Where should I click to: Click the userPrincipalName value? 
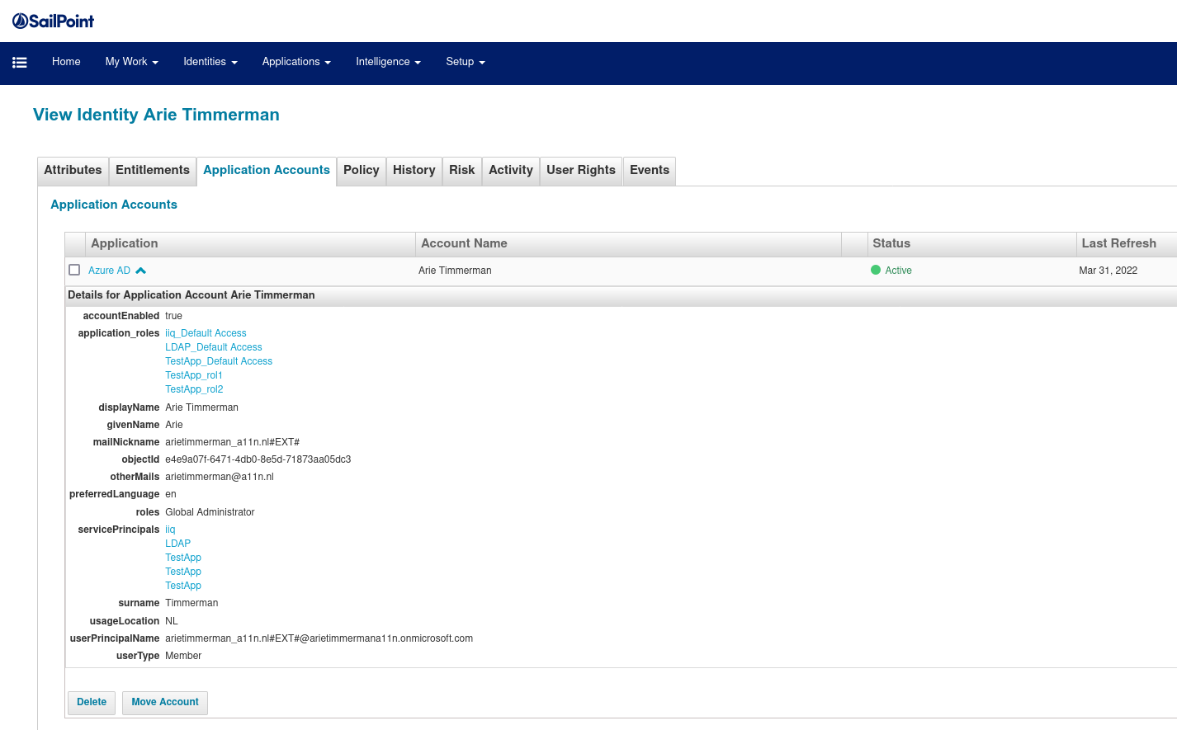click(319, 638)
